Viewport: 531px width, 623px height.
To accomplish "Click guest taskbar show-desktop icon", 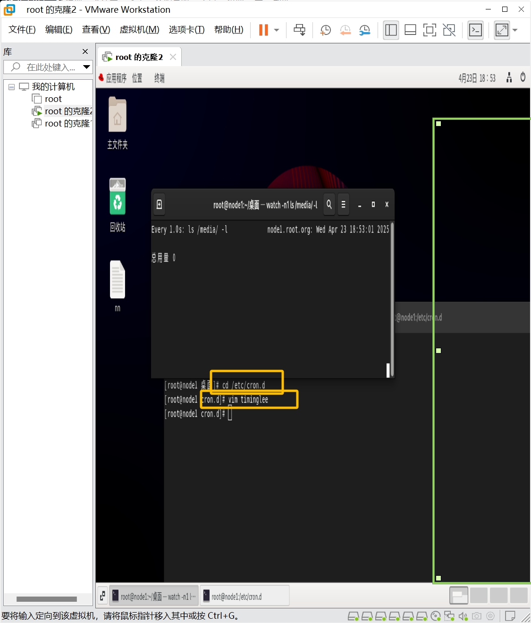I will coord(102,596).
